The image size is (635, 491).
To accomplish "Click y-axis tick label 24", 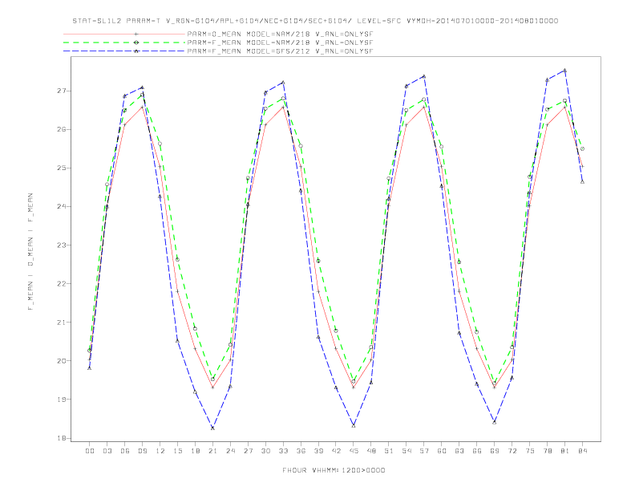I will pos(62,207).
